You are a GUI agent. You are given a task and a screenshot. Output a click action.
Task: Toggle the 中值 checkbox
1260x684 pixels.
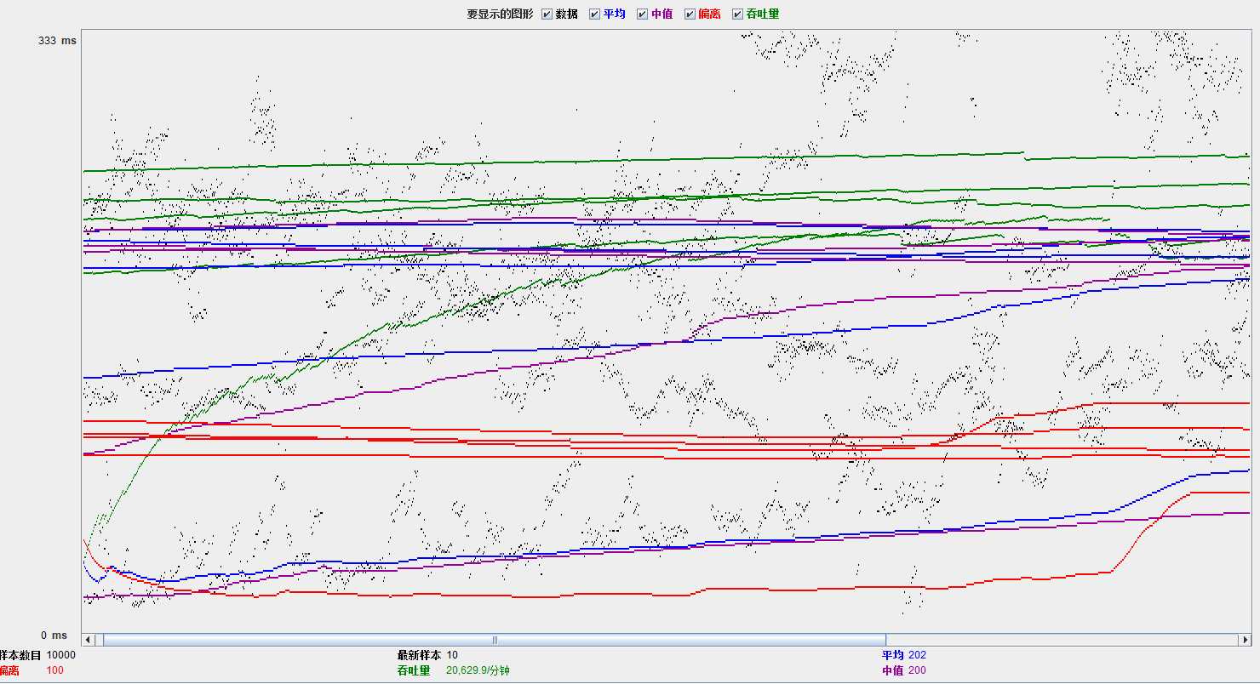pyautogui.click(x=642, y=14)
